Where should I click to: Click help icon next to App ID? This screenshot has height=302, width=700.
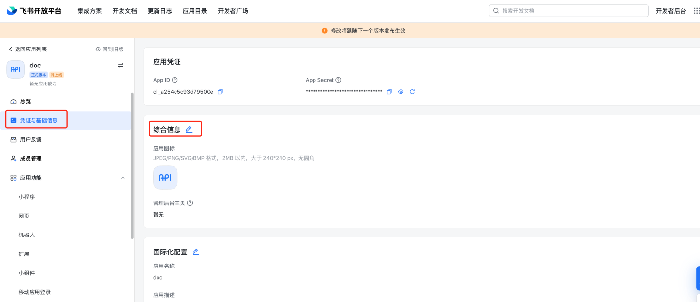coord(175,80)
